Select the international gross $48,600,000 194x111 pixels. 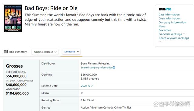click(x=16, y=85)
